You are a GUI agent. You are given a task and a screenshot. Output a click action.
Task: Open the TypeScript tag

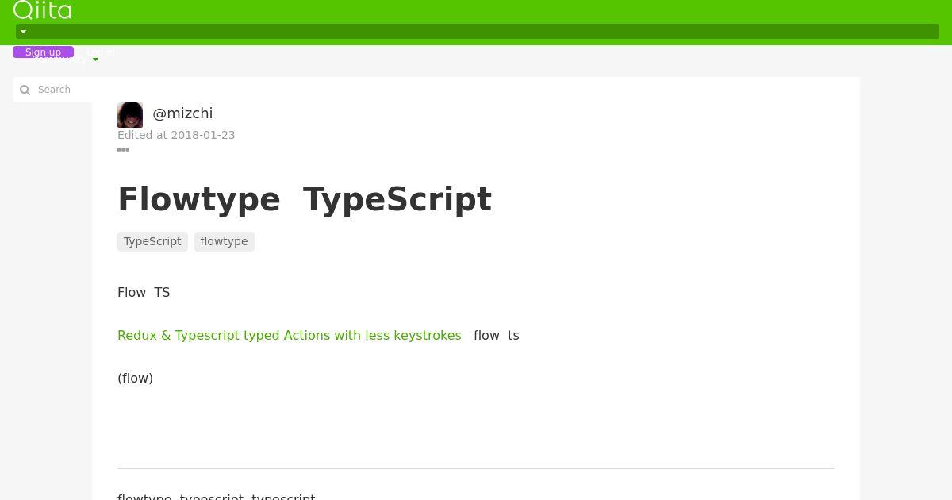click(x=152, y=241)
